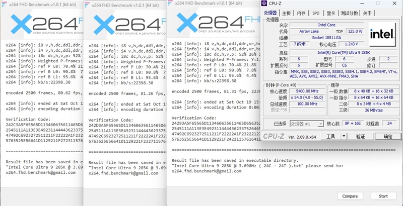This screenshot has height=206, width=403.
Task: Click the 代号 field showing Arrow Lake
Action: pyautogui.click(x=309, y=31)
